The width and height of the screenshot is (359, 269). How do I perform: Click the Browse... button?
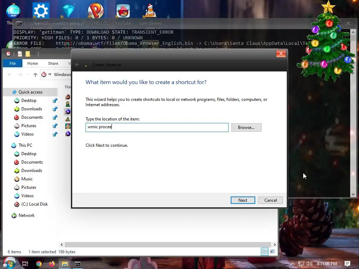pos(246,127)
